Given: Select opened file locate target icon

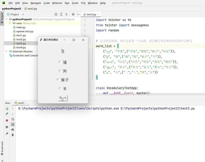Looking at the screenshot, I should 56,14.
